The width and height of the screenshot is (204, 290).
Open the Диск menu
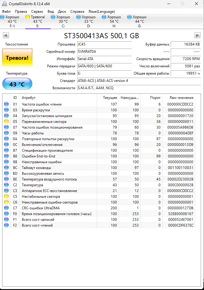point(62,12)
